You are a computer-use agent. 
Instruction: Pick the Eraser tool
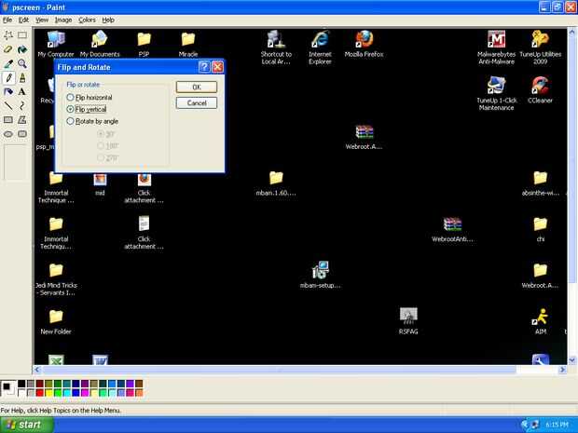(x=8, y=49)
